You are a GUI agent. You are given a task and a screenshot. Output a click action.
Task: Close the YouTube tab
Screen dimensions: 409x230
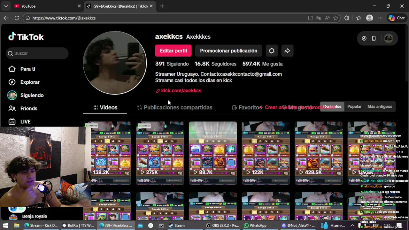pyautogui.click(x=79, y=6)
